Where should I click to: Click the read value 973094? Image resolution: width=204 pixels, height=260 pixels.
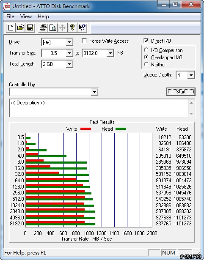click(184, 161)
